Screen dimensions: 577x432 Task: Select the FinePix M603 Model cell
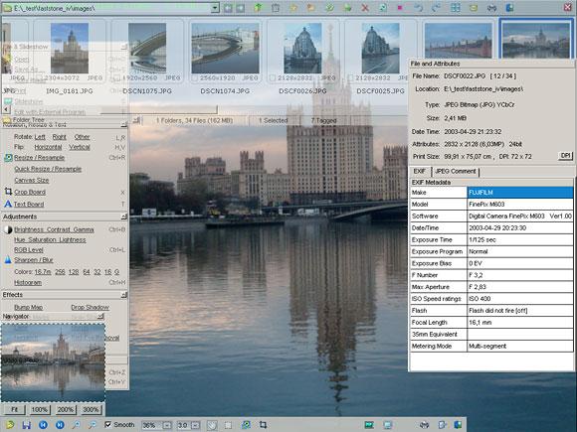tap(520, 205)
